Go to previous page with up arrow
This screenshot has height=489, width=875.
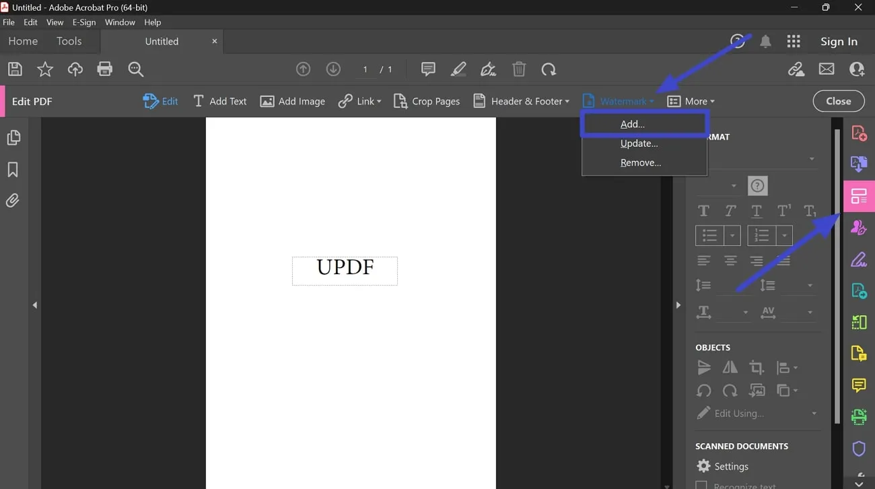tap(304, 69)
